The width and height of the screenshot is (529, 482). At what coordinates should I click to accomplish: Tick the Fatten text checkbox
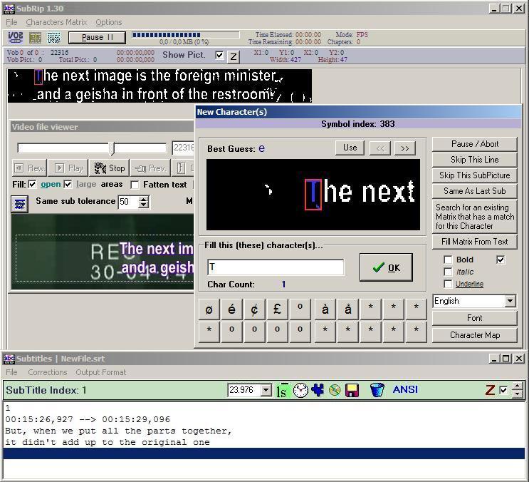coord(135,185)
